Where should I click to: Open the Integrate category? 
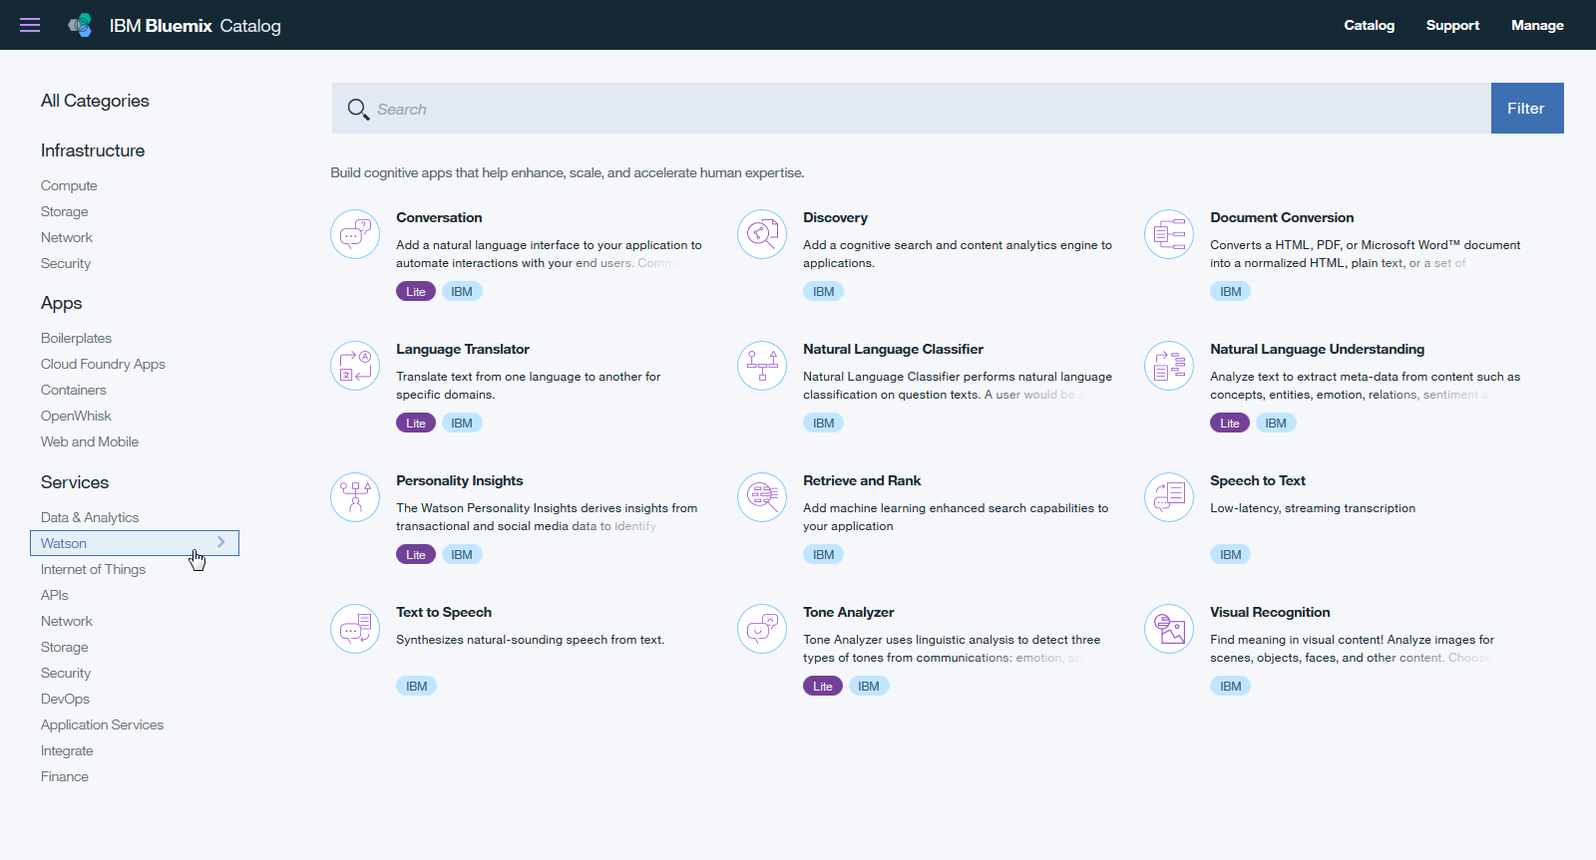coord(67,750)
